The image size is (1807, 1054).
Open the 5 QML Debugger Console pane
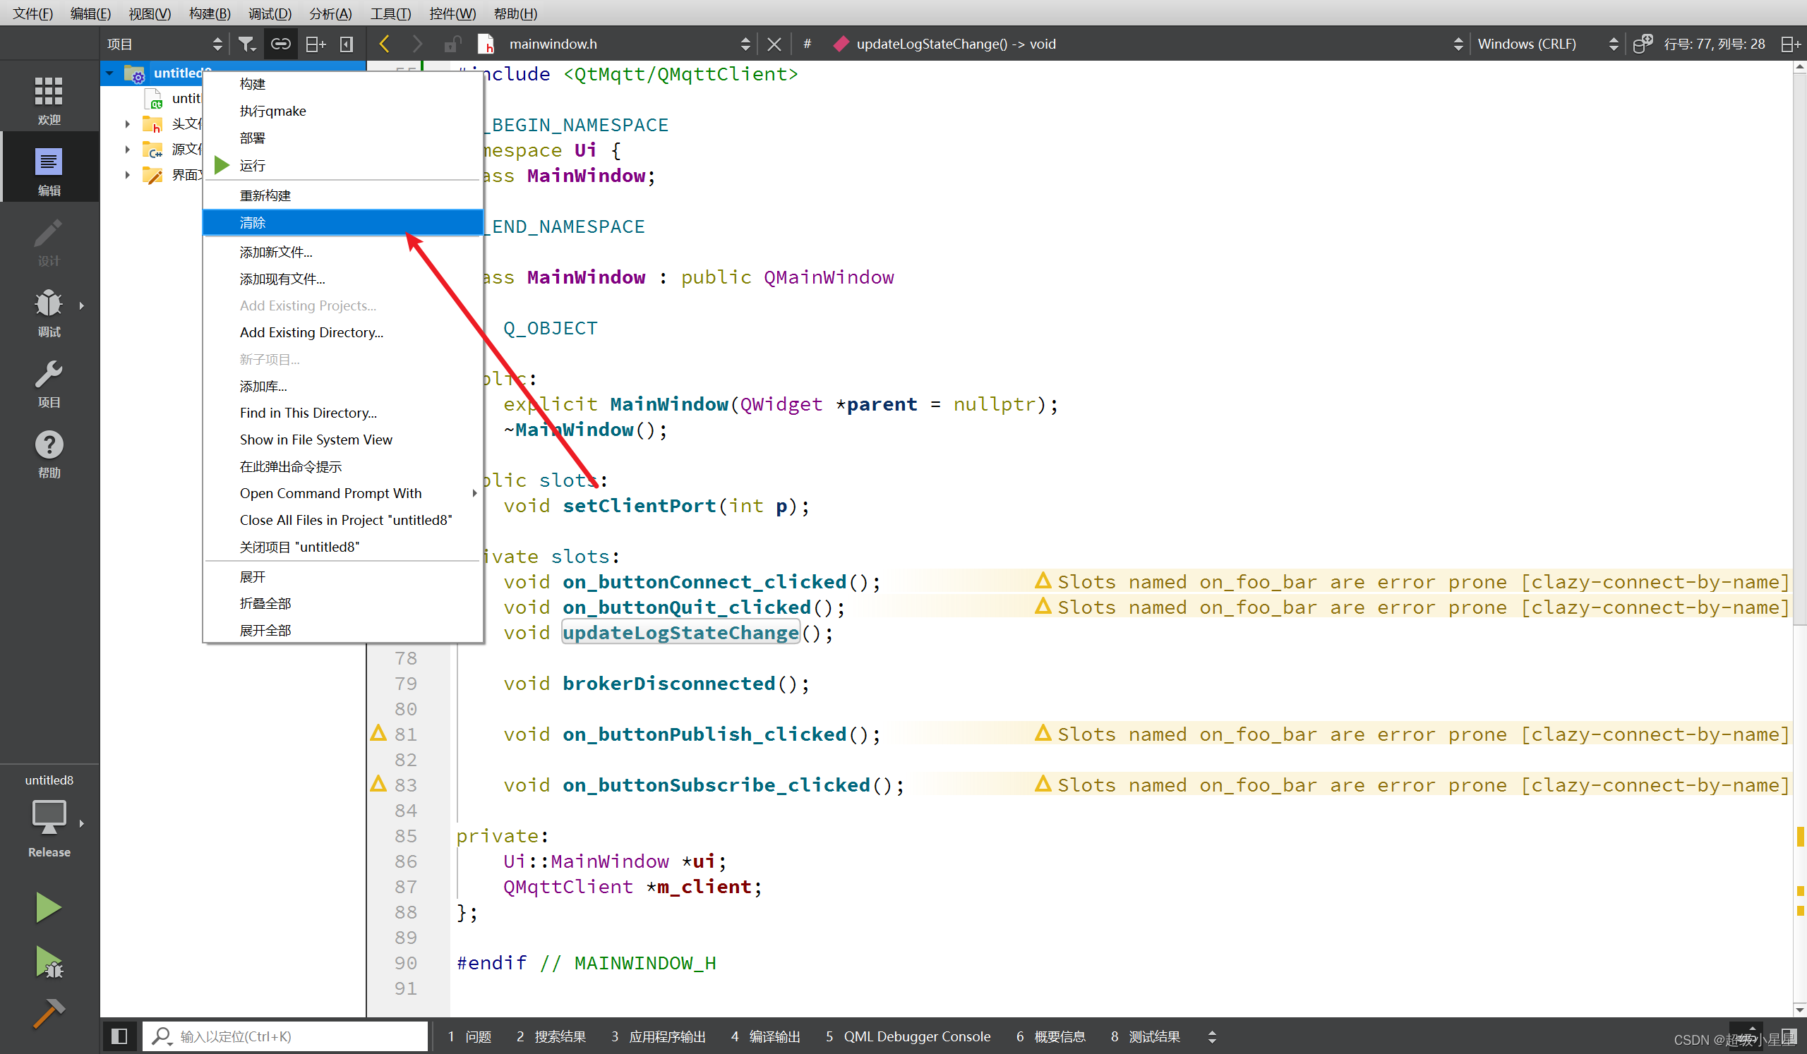(907, 1037)
